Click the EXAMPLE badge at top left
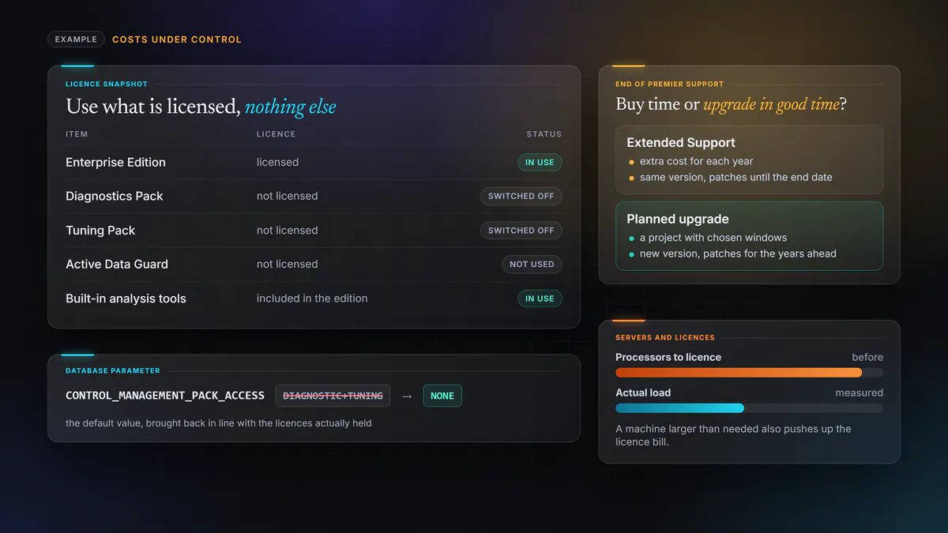Viewport: 948px width, 533px height. click(x=76, y=39)
